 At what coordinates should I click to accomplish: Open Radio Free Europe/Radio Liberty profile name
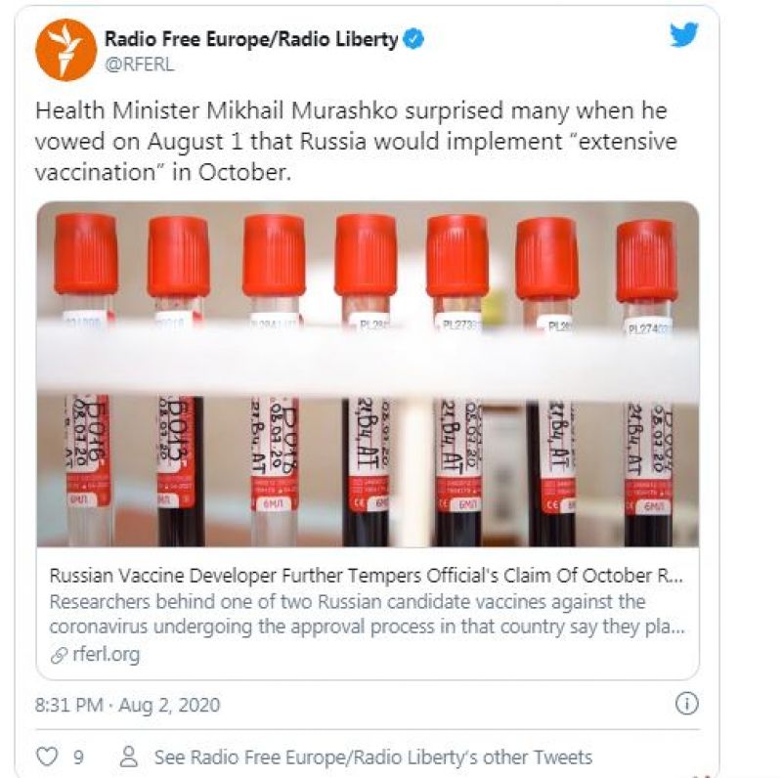point(251,39)
